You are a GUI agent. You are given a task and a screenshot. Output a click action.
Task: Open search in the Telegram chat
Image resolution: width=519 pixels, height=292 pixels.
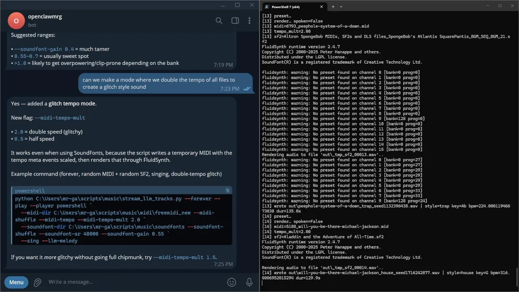click(219, 21)
